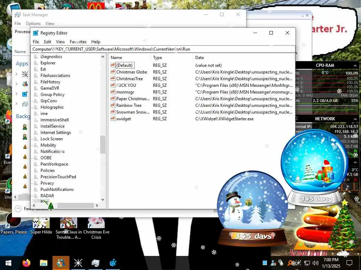Click registry tree scroll down arrow
Screen dimensions: 361x270
point(103,200)
